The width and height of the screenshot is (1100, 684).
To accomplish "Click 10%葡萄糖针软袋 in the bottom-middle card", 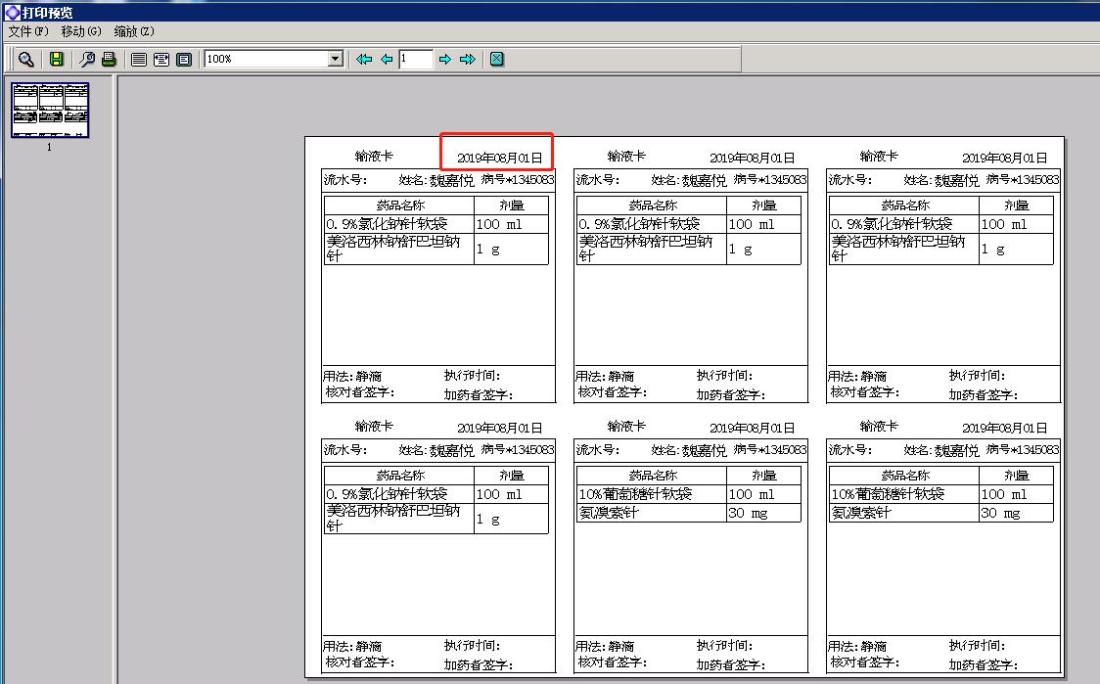I will click(x=635, y=494).
